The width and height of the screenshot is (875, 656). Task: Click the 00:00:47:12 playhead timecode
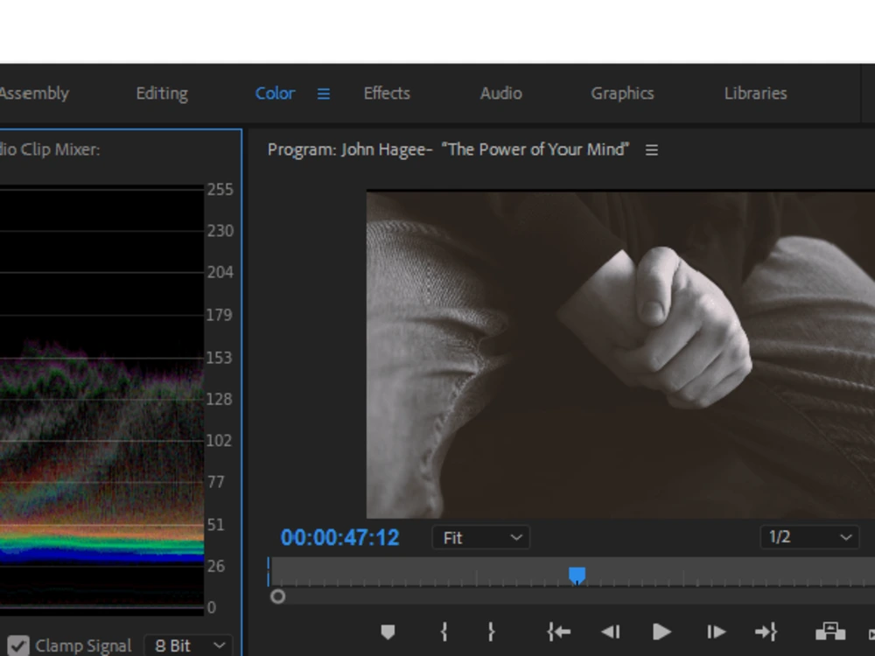pos(339,538)
